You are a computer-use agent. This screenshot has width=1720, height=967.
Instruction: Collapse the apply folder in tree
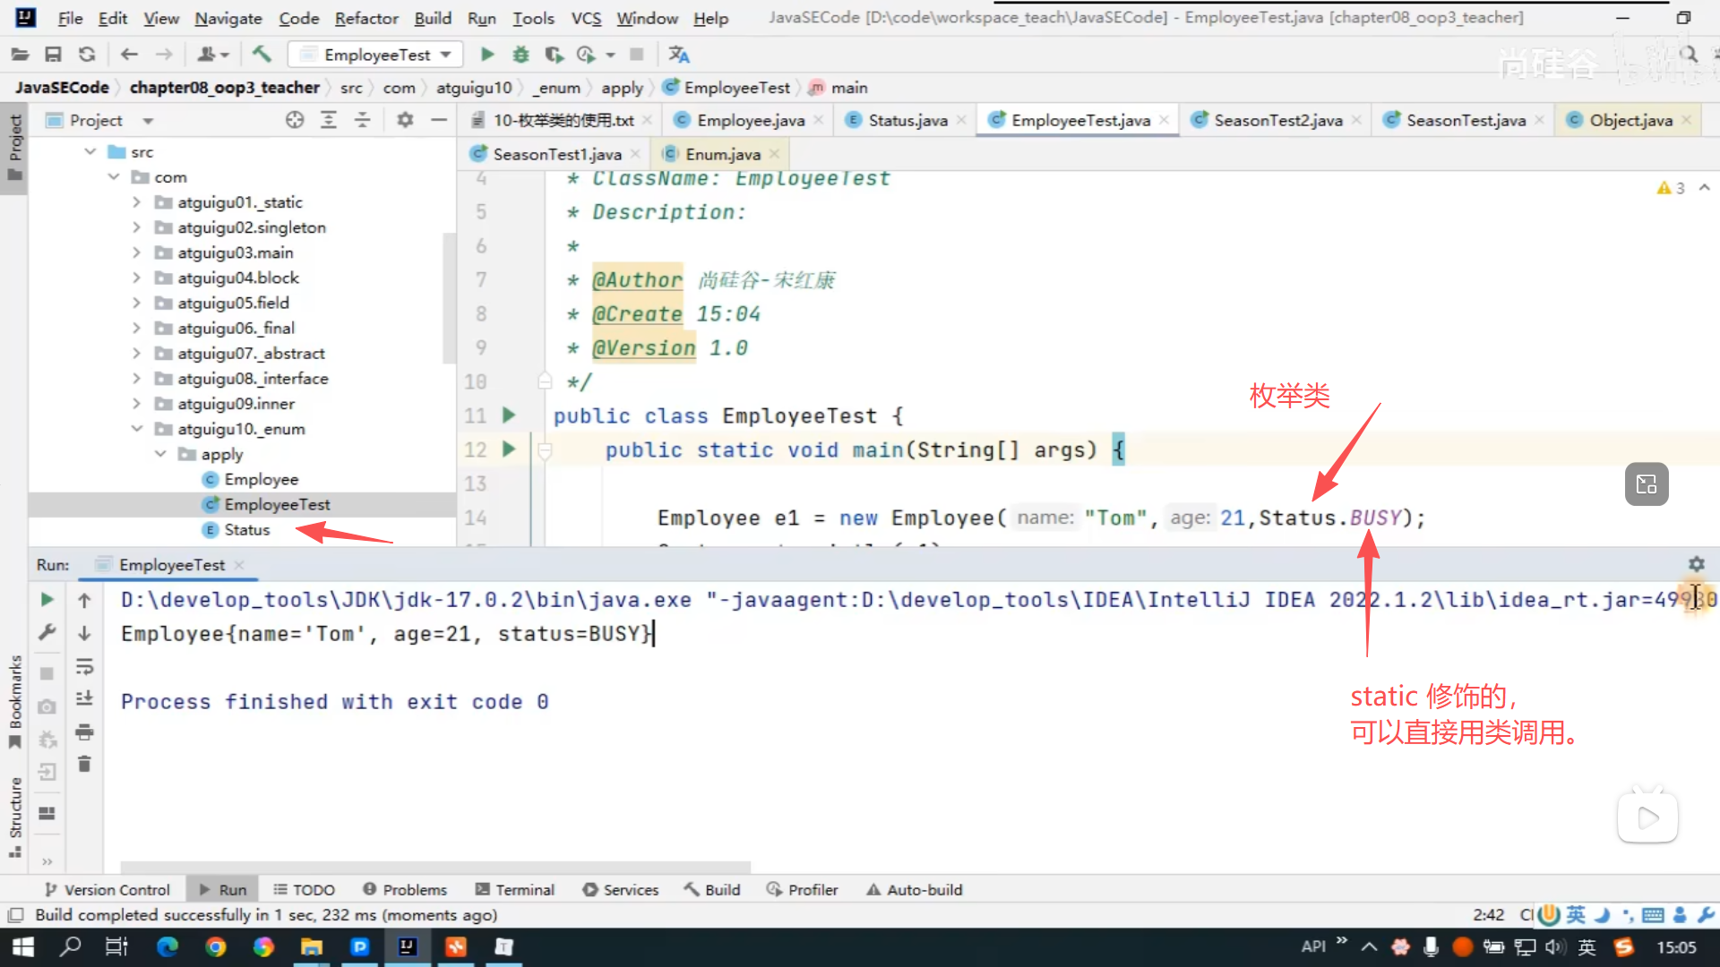coord(160,454)
